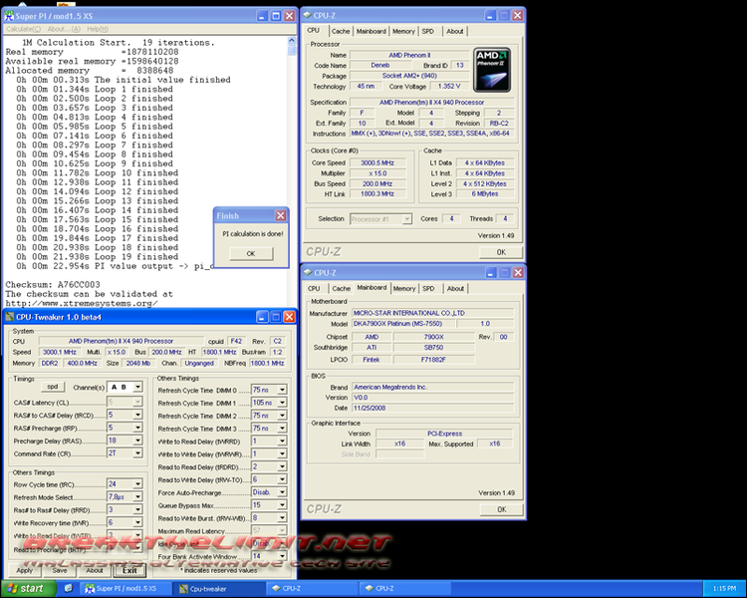
Task: Click Exit button in CPU-Tweaker
Action: click(129, 570)
